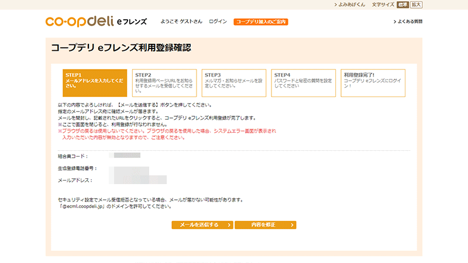Open the よみあげくん link
This screenshot has height=263, width=468.
coord(350,5)
